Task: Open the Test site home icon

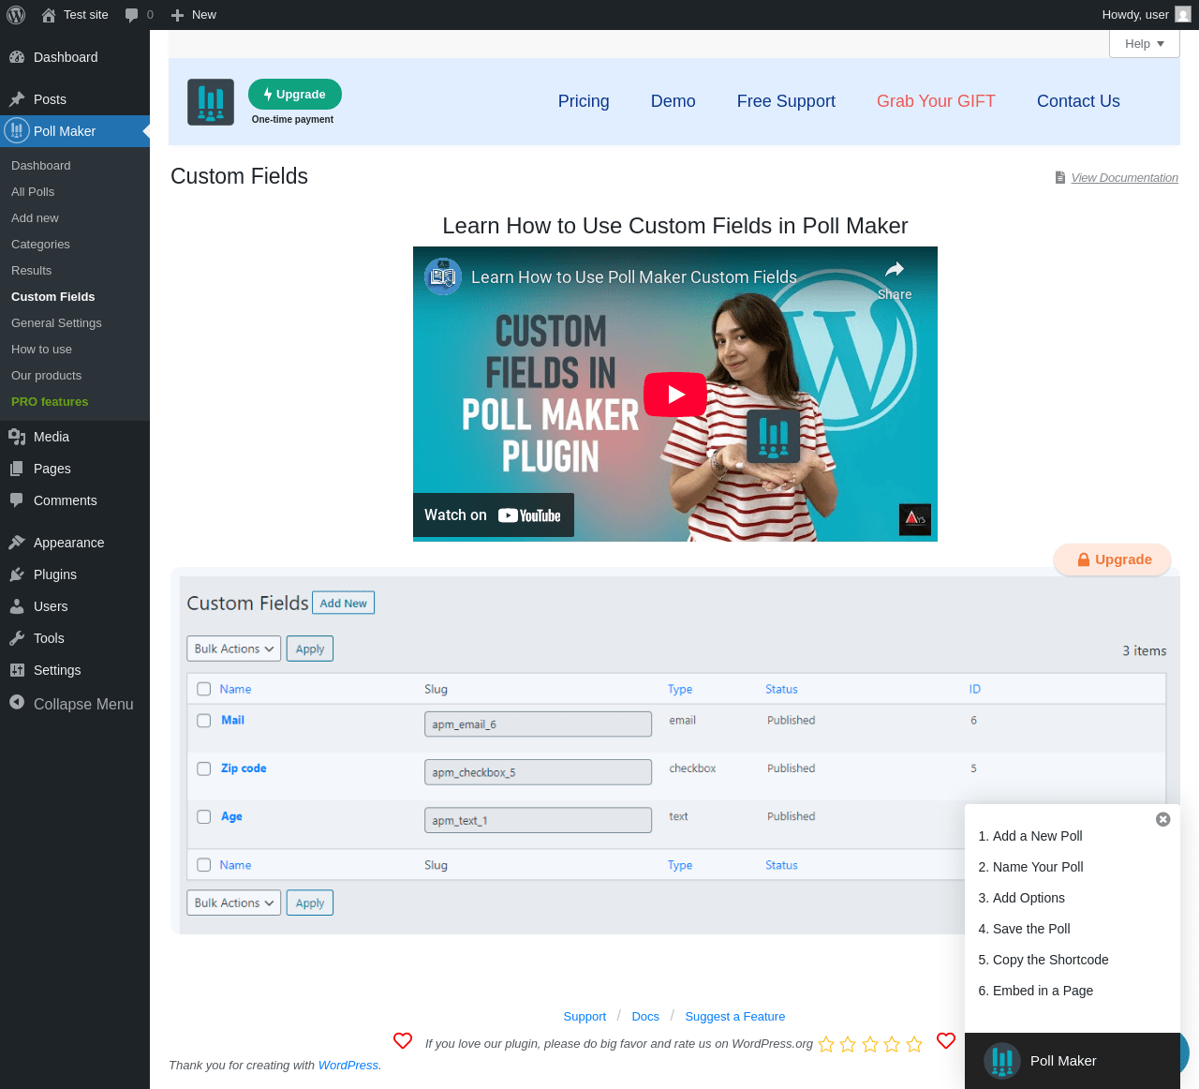Action: pyautogui.click(x=49, y=15)
